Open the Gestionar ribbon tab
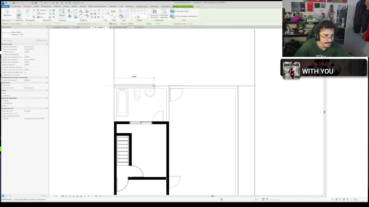 (129, 6)
